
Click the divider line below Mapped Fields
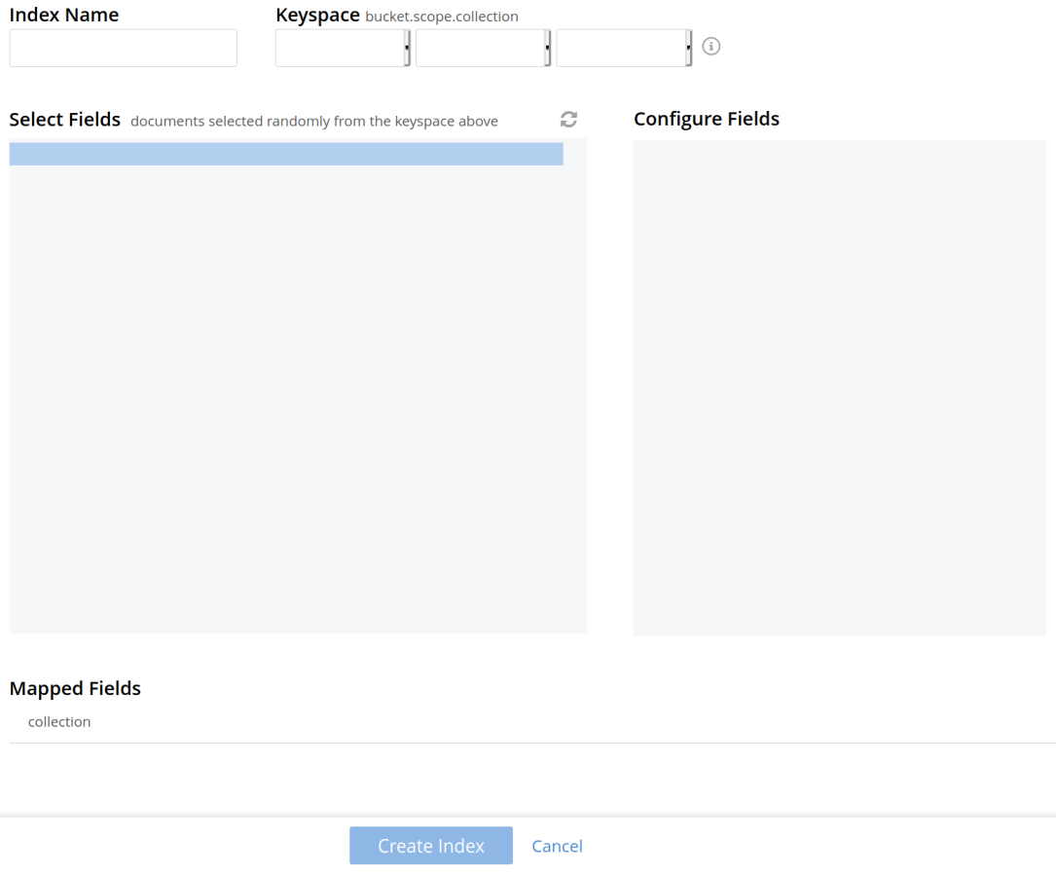(532, 744)
